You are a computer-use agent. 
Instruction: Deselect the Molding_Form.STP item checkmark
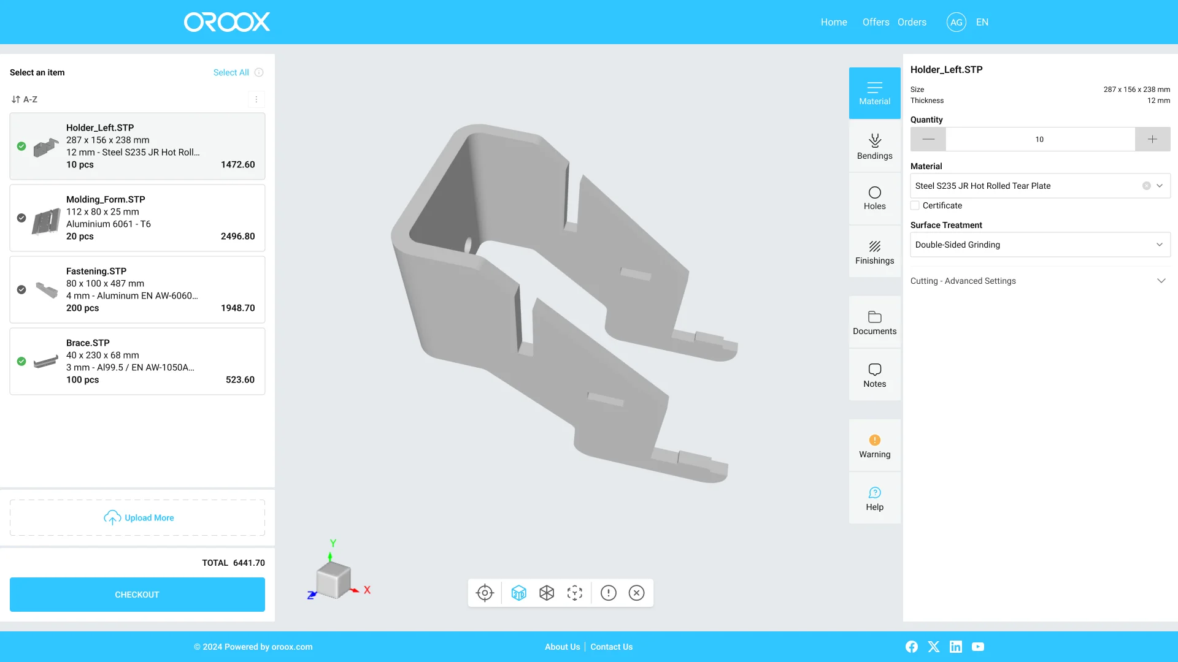point(20,218)
